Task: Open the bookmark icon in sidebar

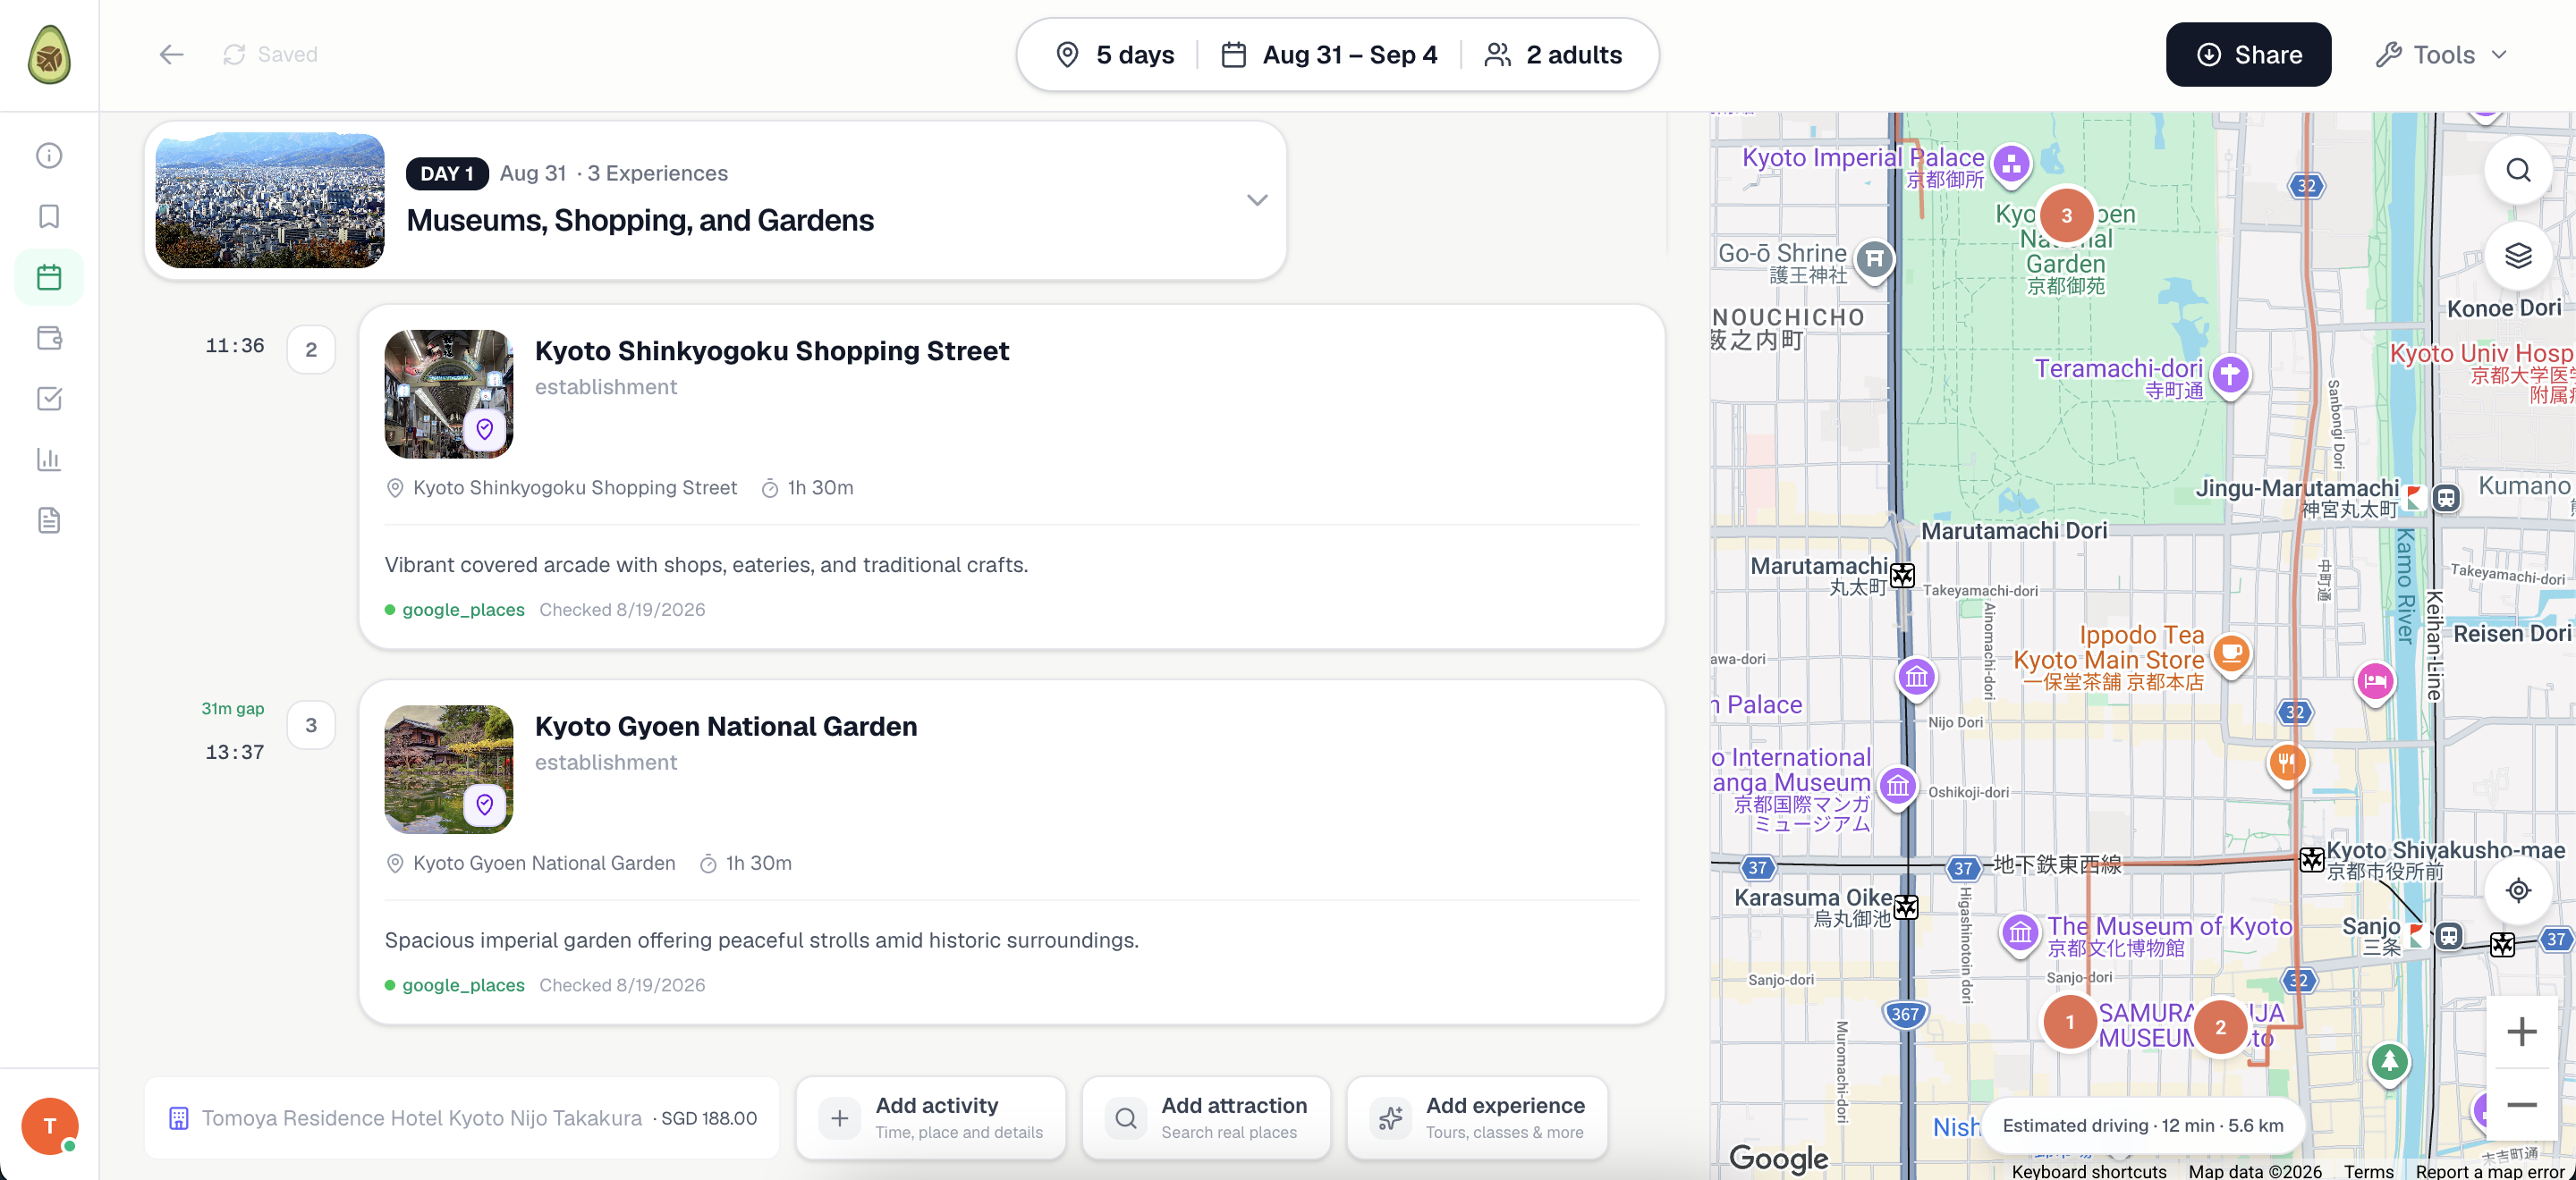Action: (49, 217)
